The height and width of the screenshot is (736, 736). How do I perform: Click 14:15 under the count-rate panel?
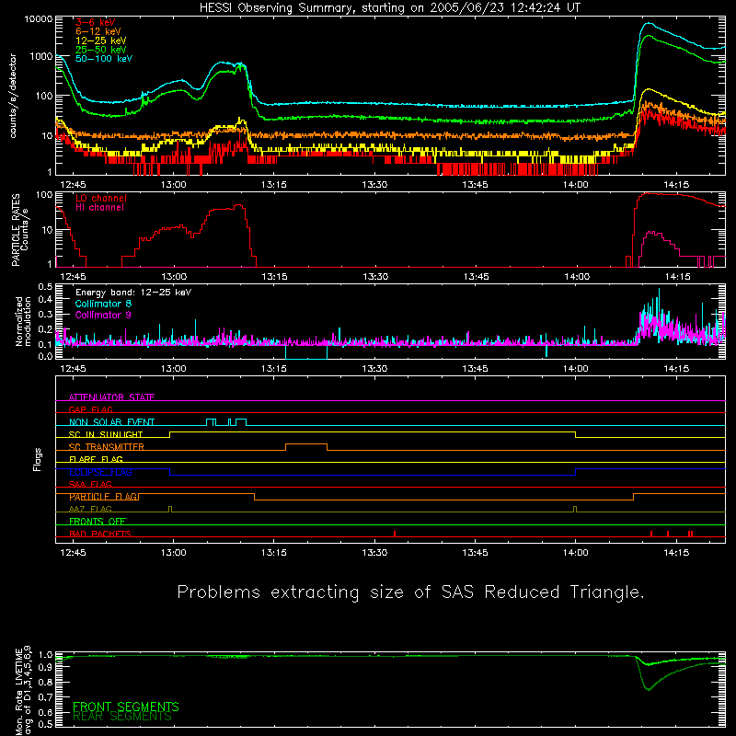[676, 185]
